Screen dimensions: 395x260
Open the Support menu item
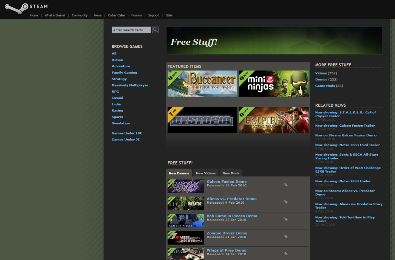tap(154, 15)
